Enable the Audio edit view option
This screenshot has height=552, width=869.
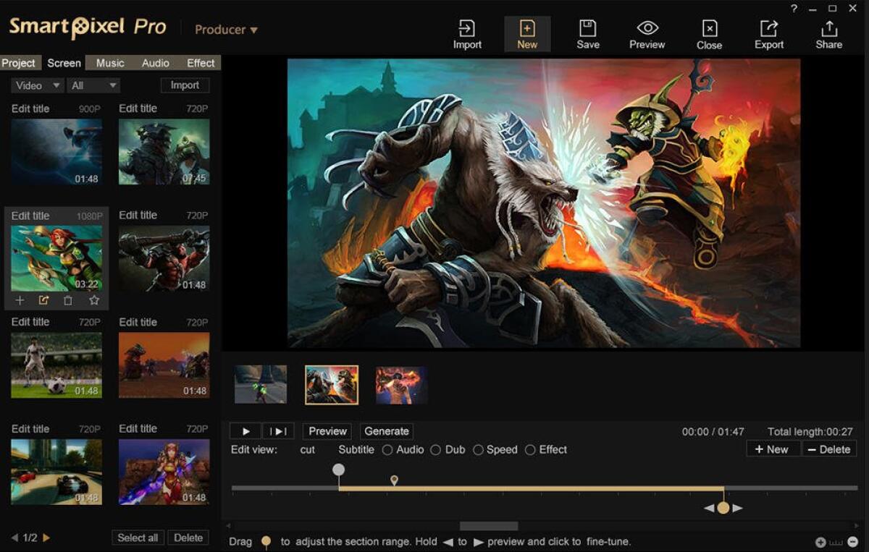coord(390,449)
